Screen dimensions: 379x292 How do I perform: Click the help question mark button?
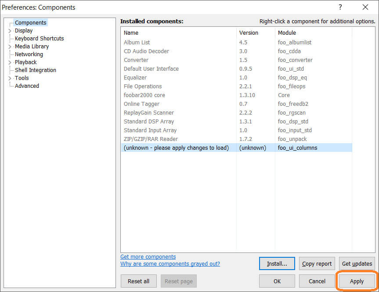[x=340, y=7]
